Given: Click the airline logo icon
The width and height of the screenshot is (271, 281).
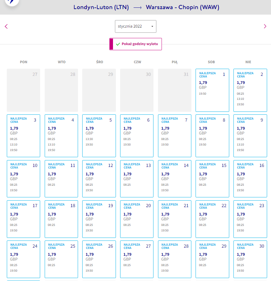Looking at the screenshot, I should coord(12,2).
